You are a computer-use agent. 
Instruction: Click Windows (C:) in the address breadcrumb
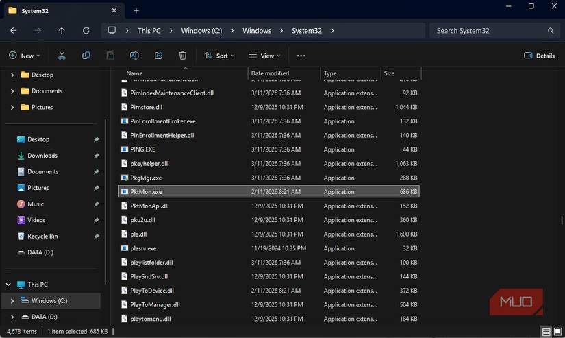pos(201,31)
